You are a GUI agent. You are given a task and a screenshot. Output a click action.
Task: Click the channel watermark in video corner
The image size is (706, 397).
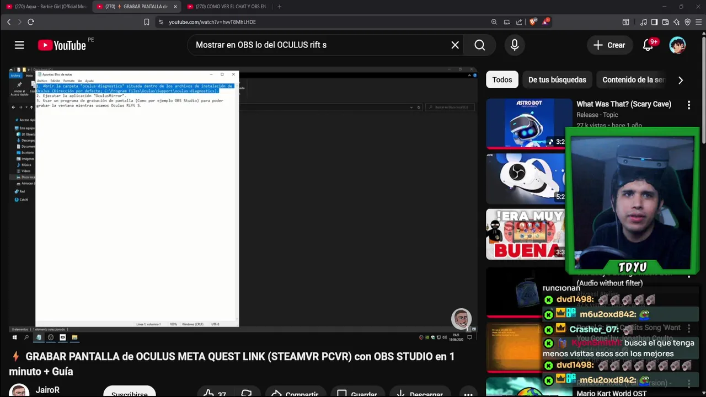(461, 319)
